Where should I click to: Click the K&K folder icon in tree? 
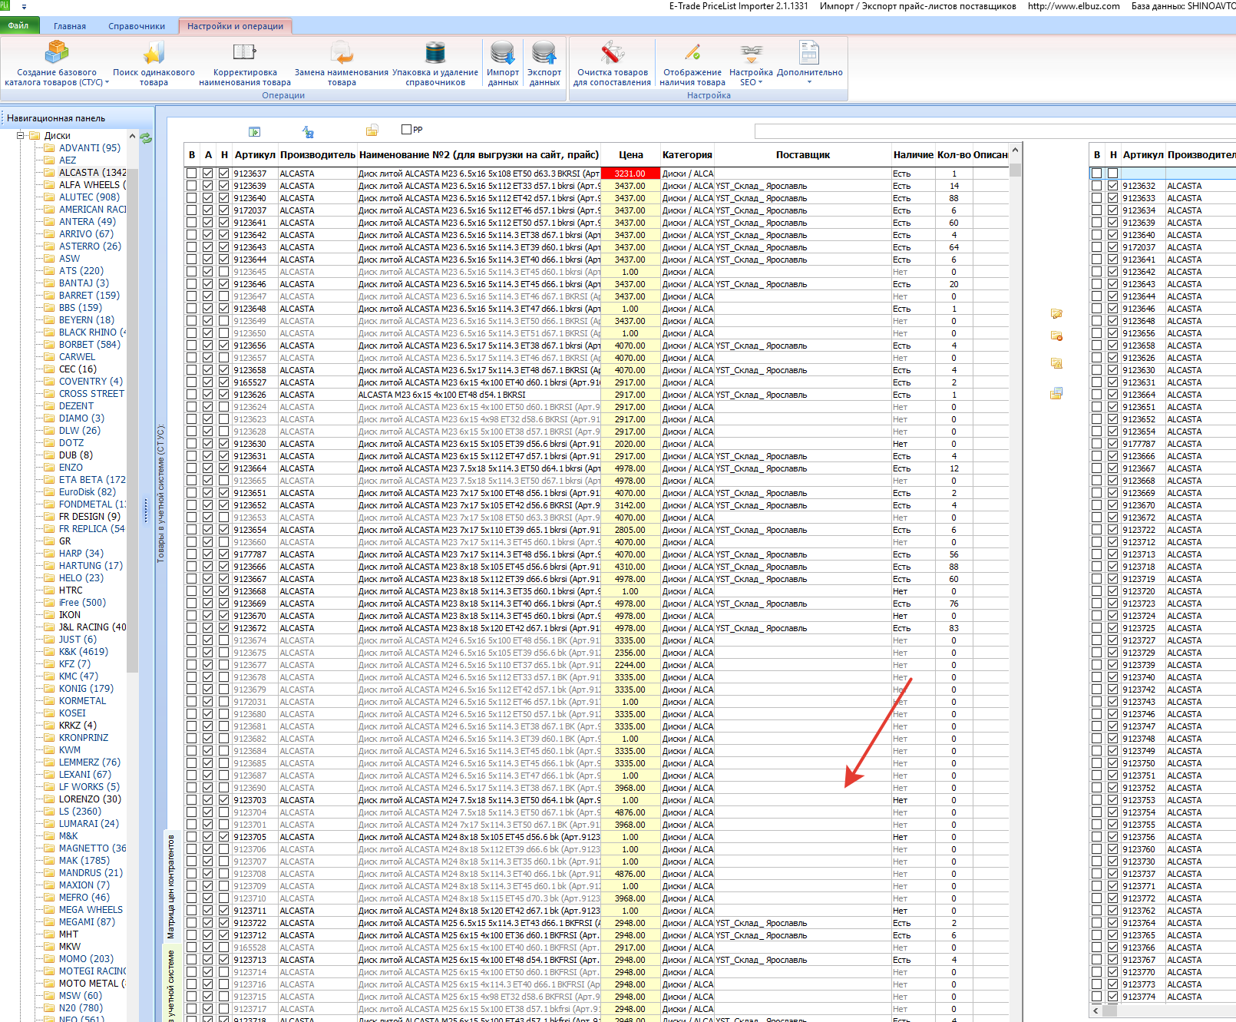coord(50,652)
